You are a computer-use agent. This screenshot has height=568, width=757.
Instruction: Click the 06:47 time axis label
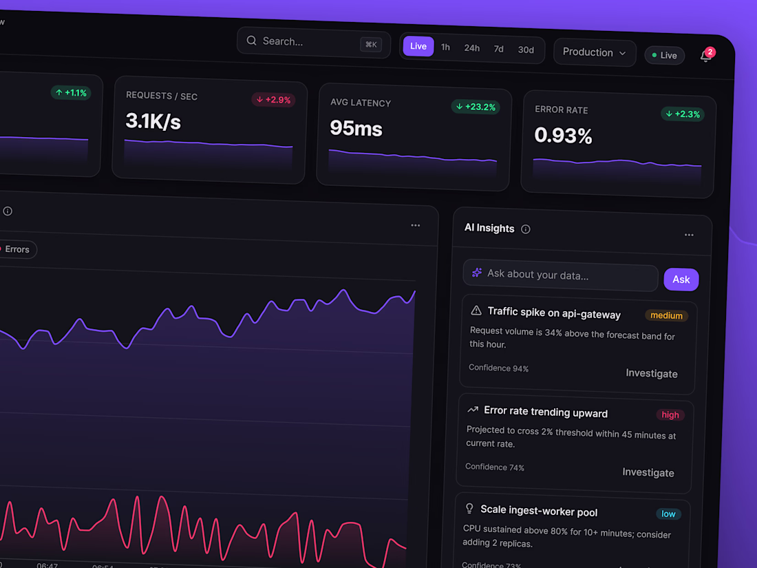47,565
